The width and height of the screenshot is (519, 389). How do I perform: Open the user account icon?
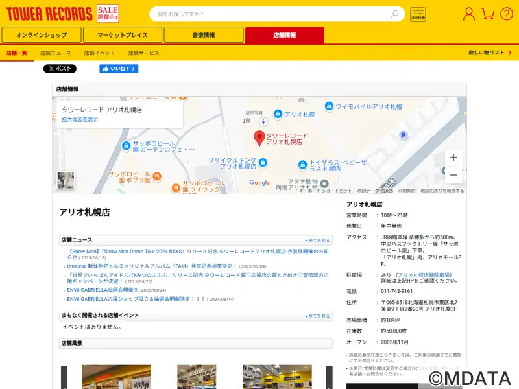pos(468,14)
